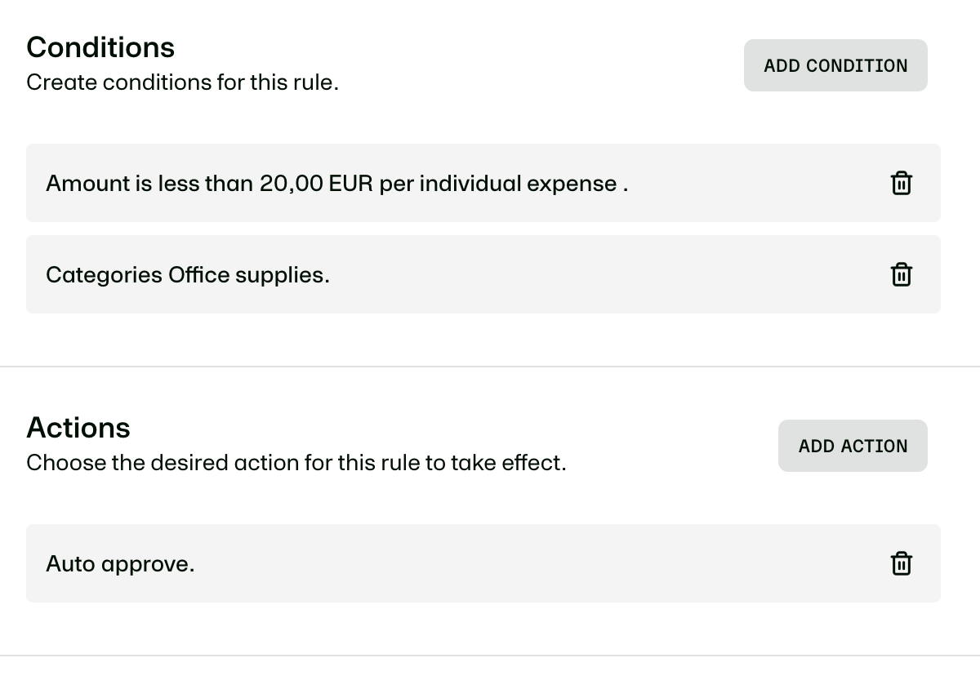
Task: Click 'Create conditions for this rule.' description
Action: pos(182,82)
